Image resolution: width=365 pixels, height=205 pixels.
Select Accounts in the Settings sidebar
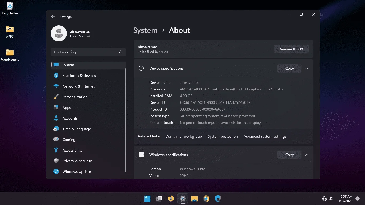(x=88, y=118)
